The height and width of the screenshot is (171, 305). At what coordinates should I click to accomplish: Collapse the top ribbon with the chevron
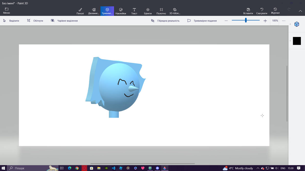(x=300, y=11)
